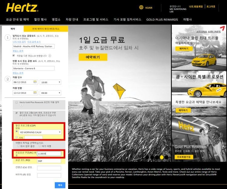Open the return date calendar icon
The width and height of the screenshot is (227, 189).
click(x=35, y=93)
